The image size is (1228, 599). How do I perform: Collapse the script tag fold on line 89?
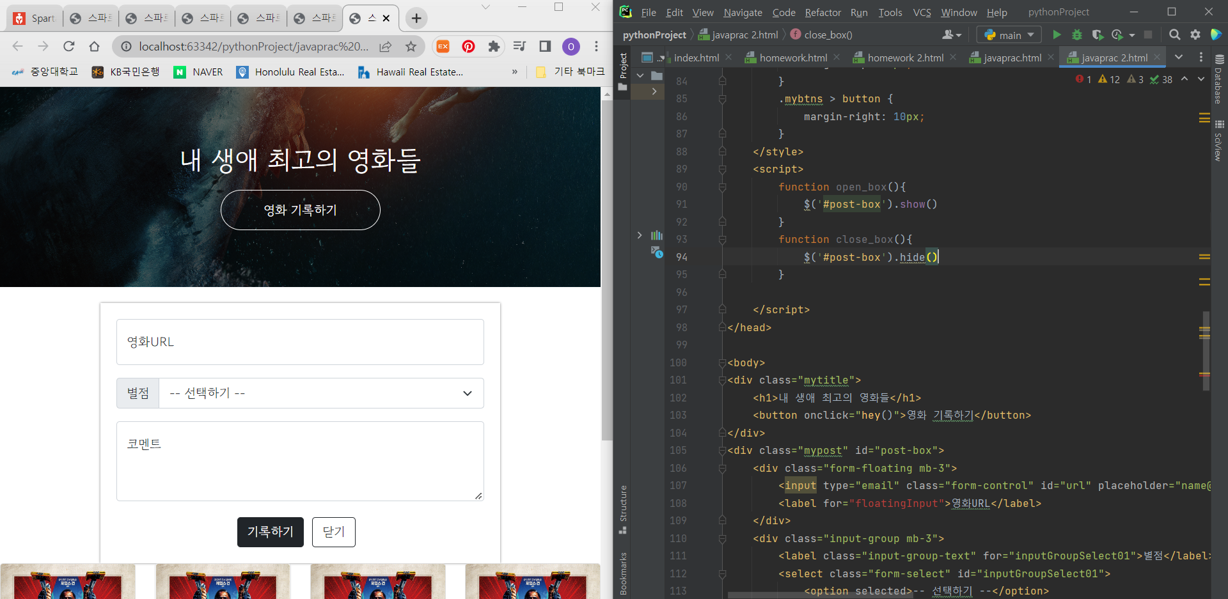pyautogui.click(x=722, y=169)
